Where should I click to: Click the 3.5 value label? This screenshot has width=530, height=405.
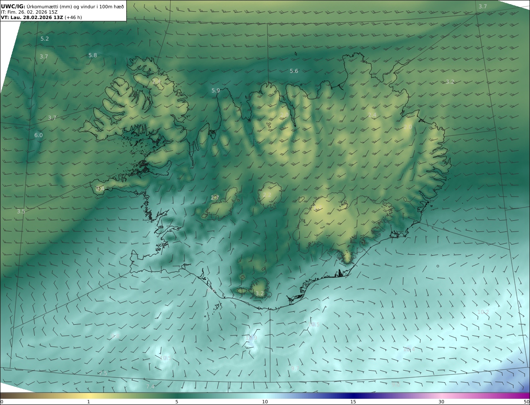21,211
